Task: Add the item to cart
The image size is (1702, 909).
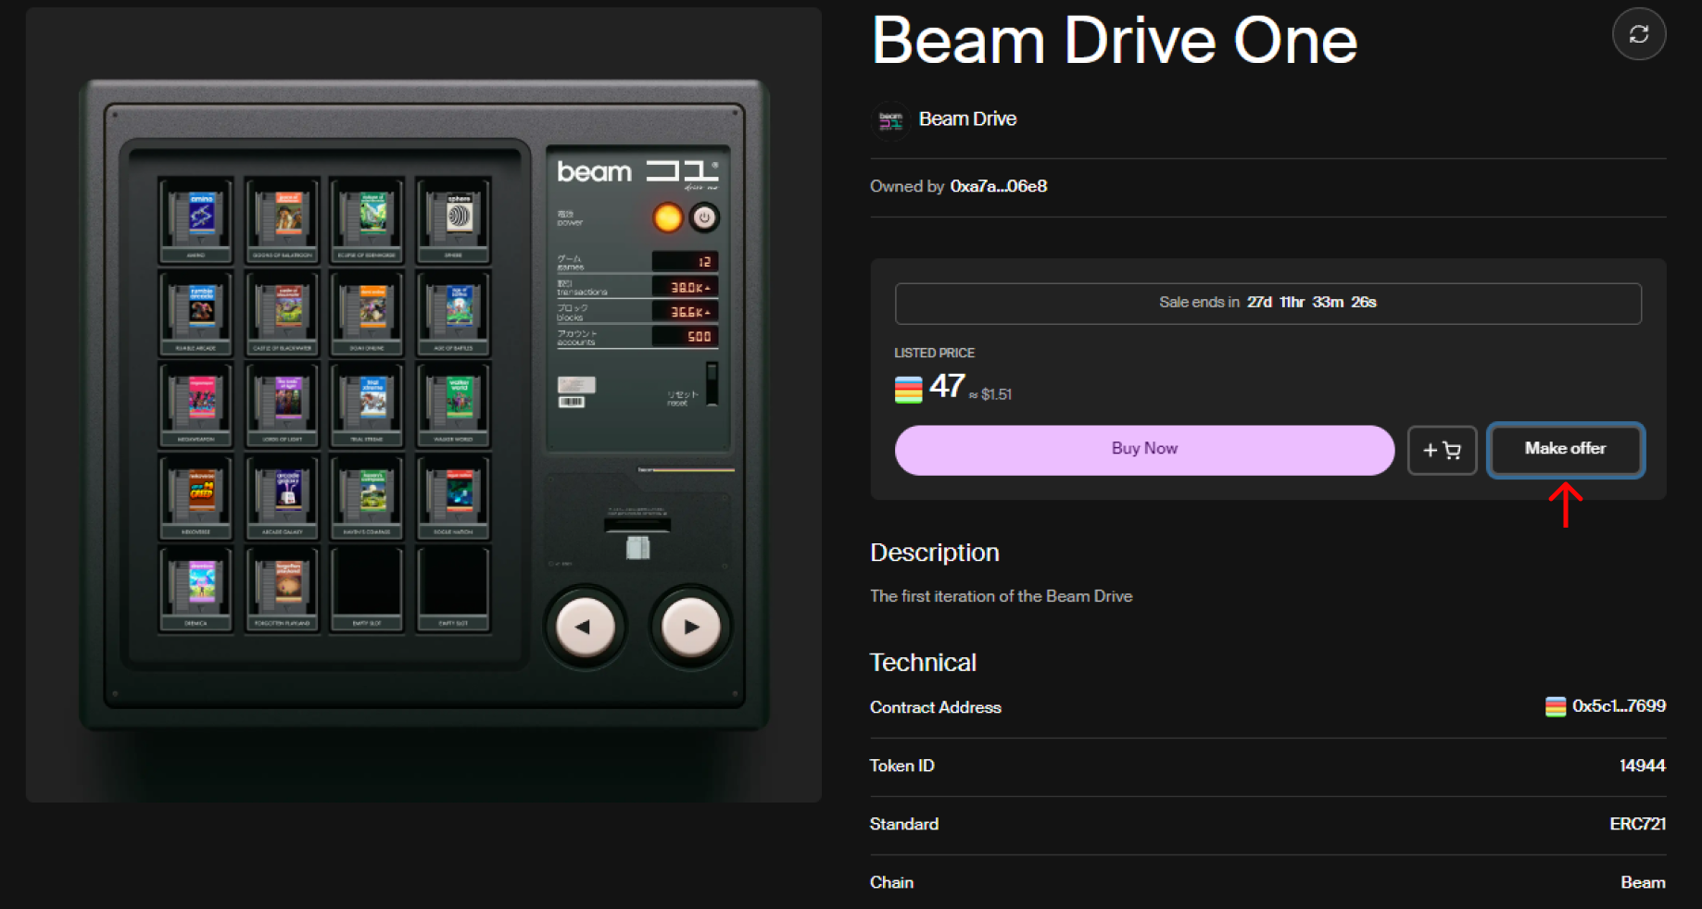Action: (1442, 450)
